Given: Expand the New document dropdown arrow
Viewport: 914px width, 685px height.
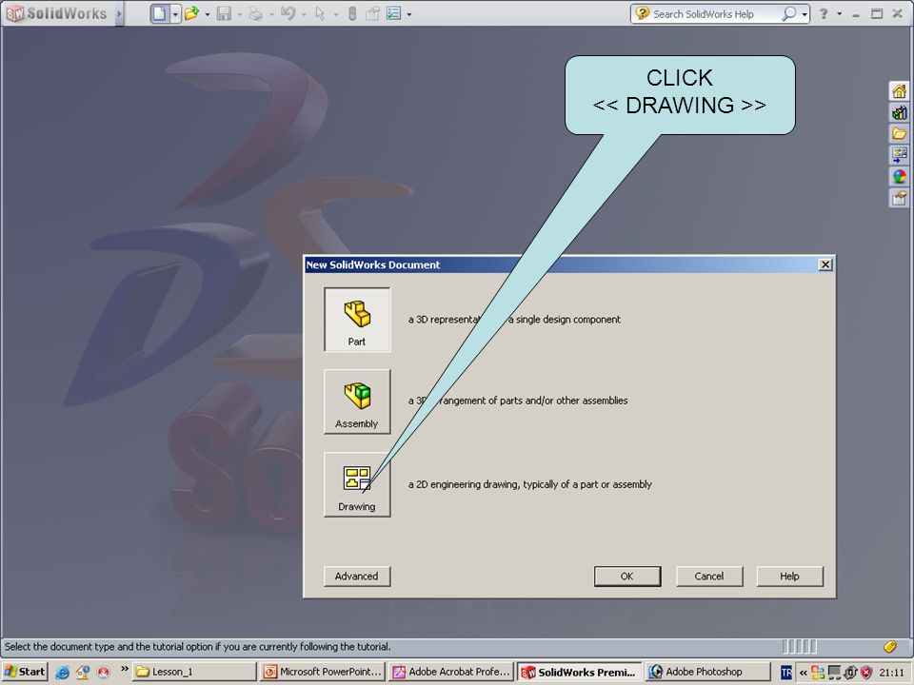Looking at the screenshot, I should click(175, 14).
